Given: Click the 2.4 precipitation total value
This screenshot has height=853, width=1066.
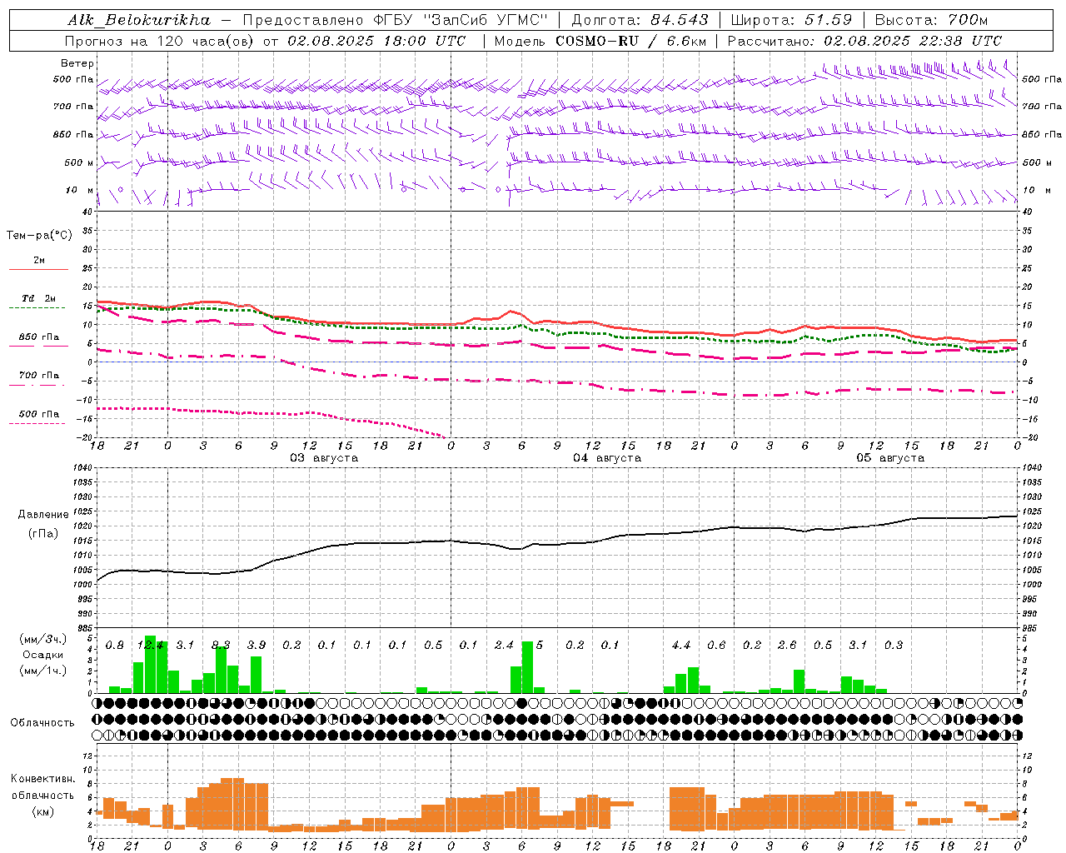Looking at the screenshot, I should [504, 645].
